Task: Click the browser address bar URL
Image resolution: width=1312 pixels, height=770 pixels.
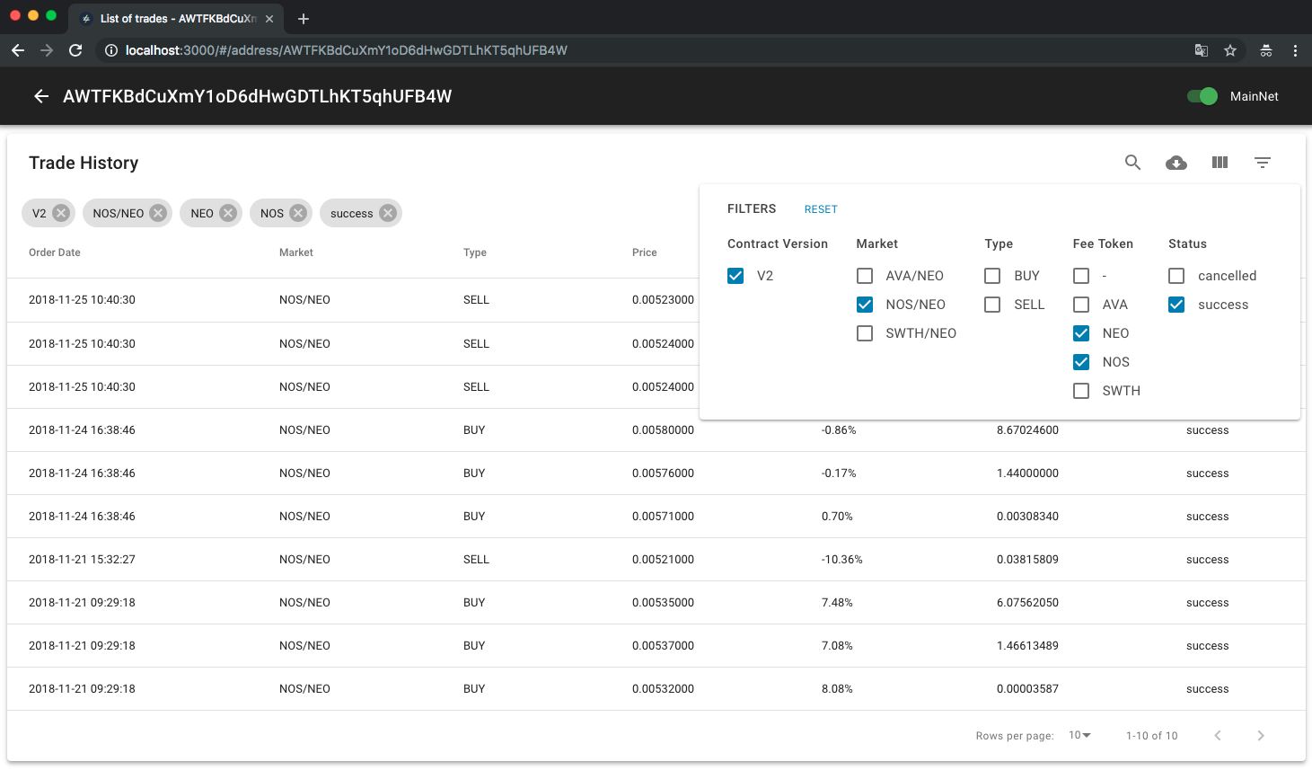Action: (x=347, y=50)
